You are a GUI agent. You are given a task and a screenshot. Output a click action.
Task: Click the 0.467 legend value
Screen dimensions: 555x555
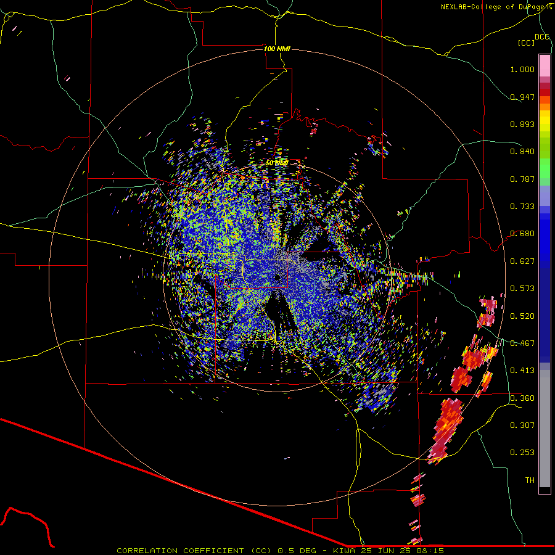(522, 343)
